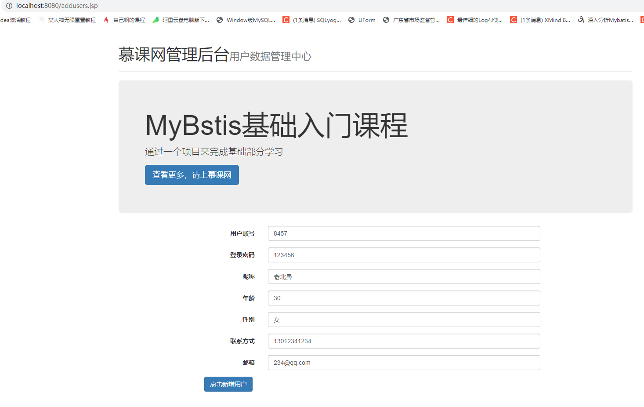This screenshot has height=407, width=644.
Task: Click the 邮箱 label
Action: pos(249,363)
